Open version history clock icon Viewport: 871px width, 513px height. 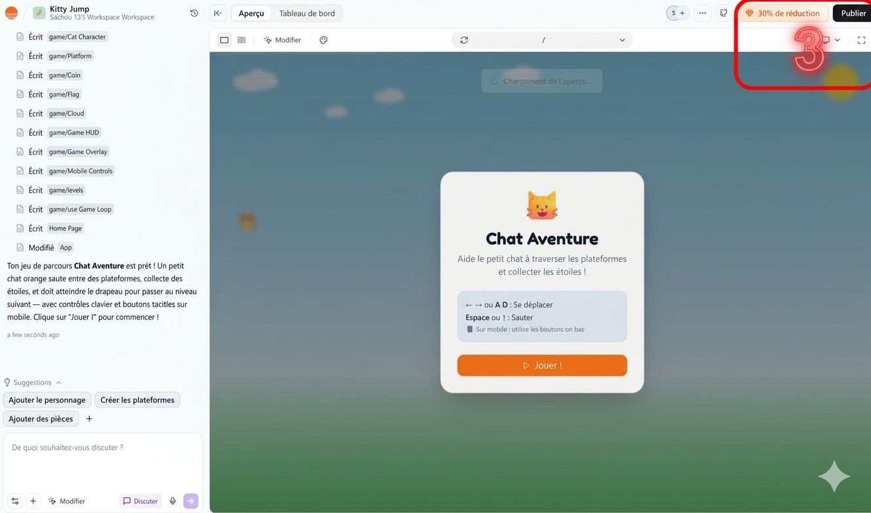click(x=194, y=13)
